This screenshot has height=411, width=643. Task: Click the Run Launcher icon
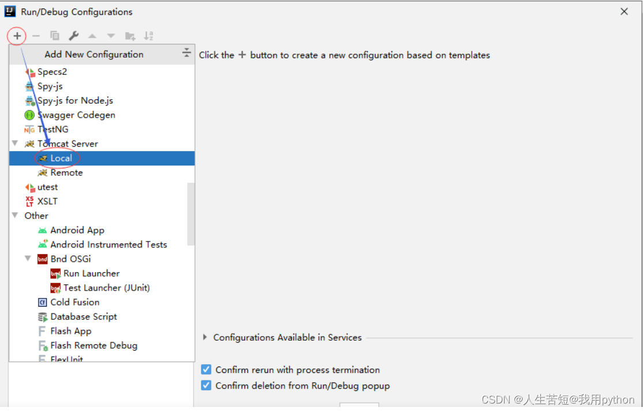[x=55, y=274]
